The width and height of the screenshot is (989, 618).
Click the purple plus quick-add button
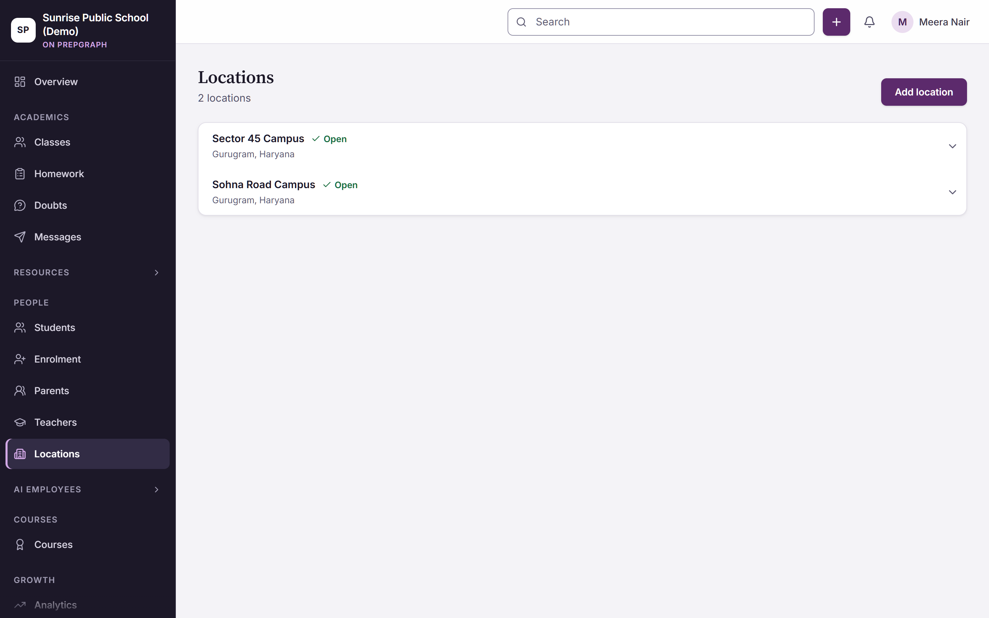point(836,22)
